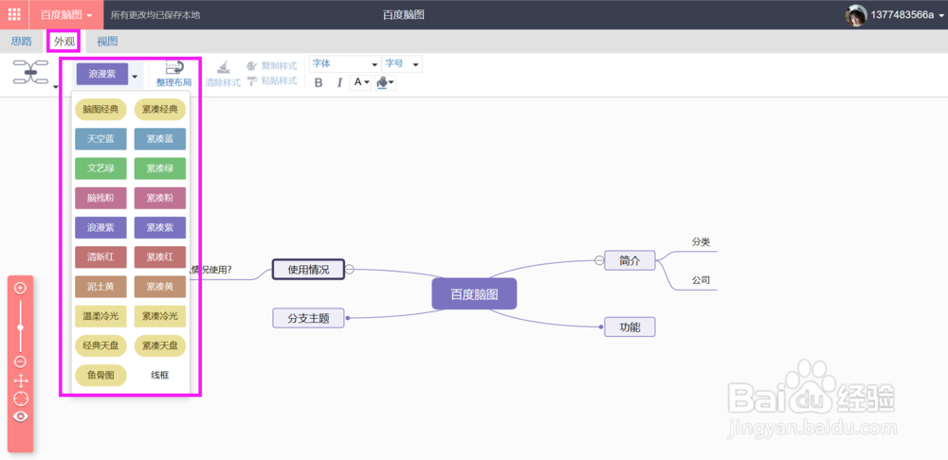Expand the layout template dropdown arrow
This screenshot has width=948, height=460.
56,87
